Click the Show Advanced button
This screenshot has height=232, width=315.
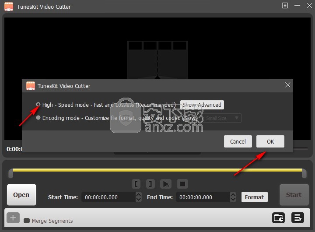[202, 105]
